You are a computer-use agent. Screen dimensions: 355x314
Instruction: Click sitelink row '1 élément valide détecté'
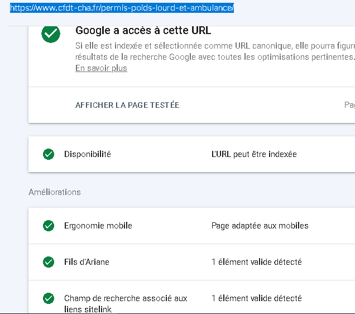257,298
